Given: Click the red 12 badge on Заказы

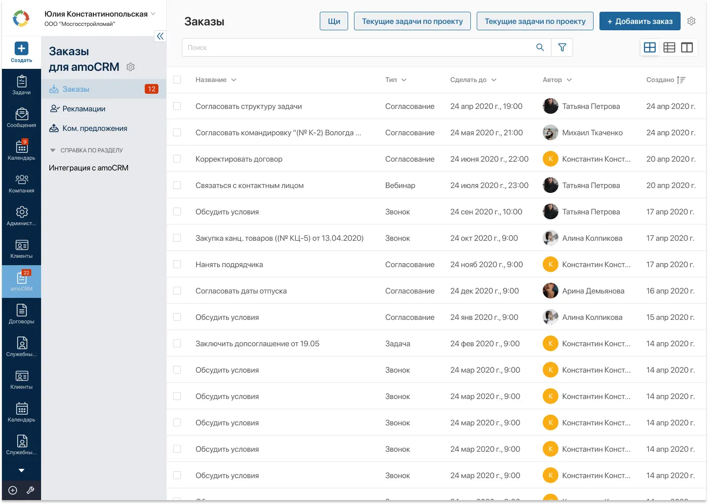Looking at the screenshot, I should [152, 89].
